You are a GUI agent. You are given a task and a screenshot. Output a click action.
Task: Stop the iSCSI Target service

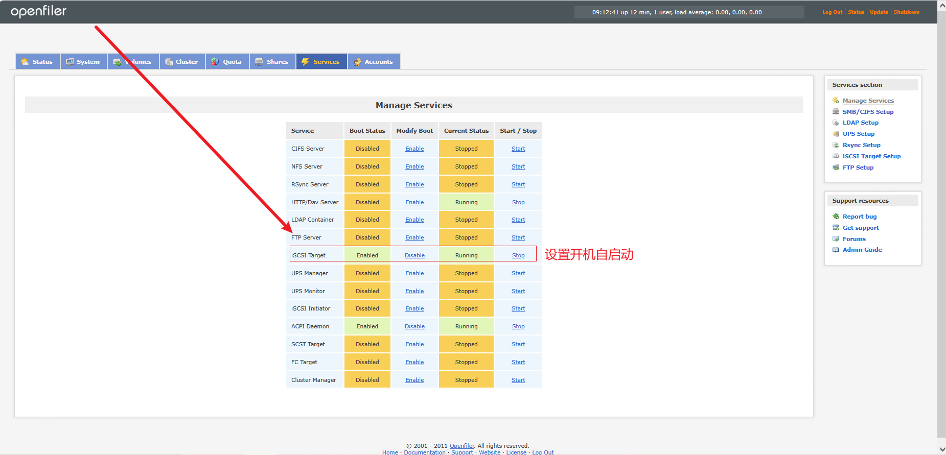point(518,255)
